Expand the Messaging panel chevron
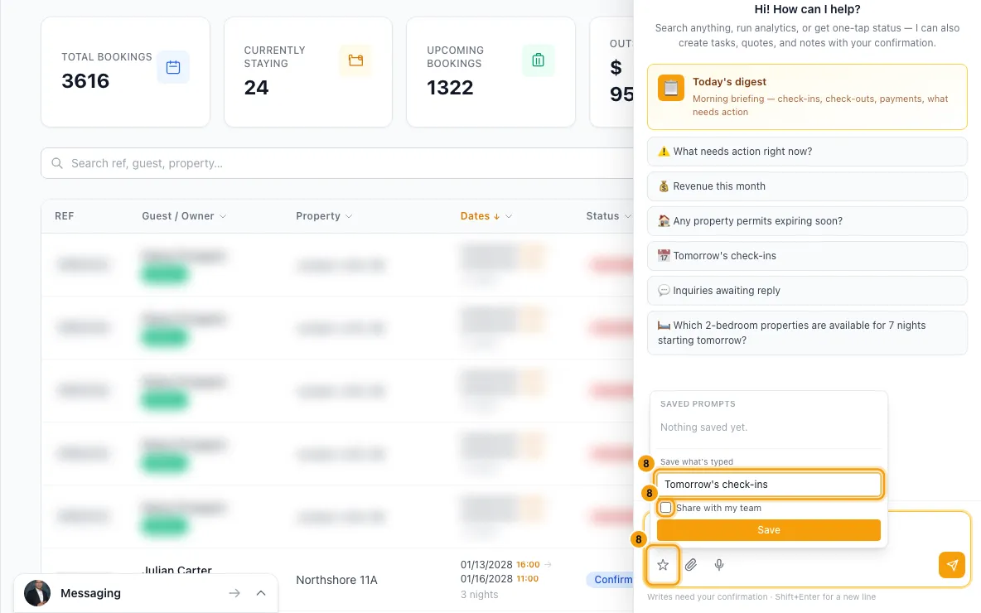 point(261,593)
